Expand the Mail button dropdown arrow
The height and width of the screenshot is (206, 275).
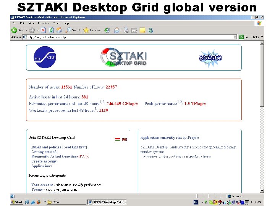(x=121, y=31)
